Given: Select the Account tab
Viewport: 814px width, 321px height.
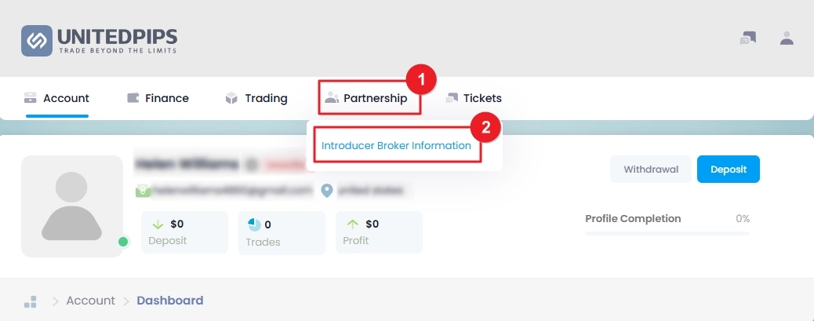Looking at the screenshot, I should pyautogui.click(x=57, y=98).
